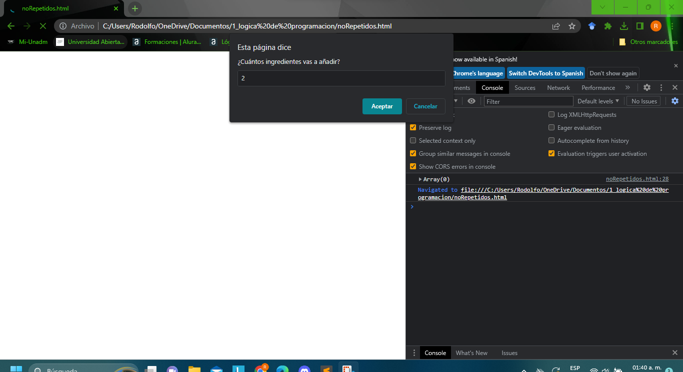Viewport: 683px width, 372px height.
Task: Open noRepetidos.html:28 source link
Action: pos(637,179)
